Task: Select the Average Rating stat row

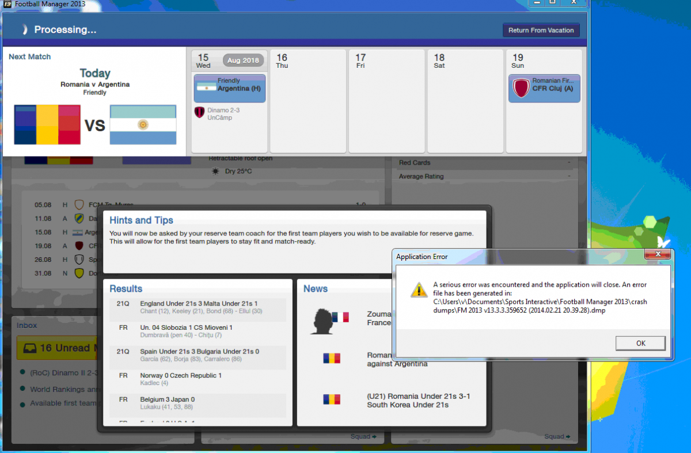Action: click(485, 176)
